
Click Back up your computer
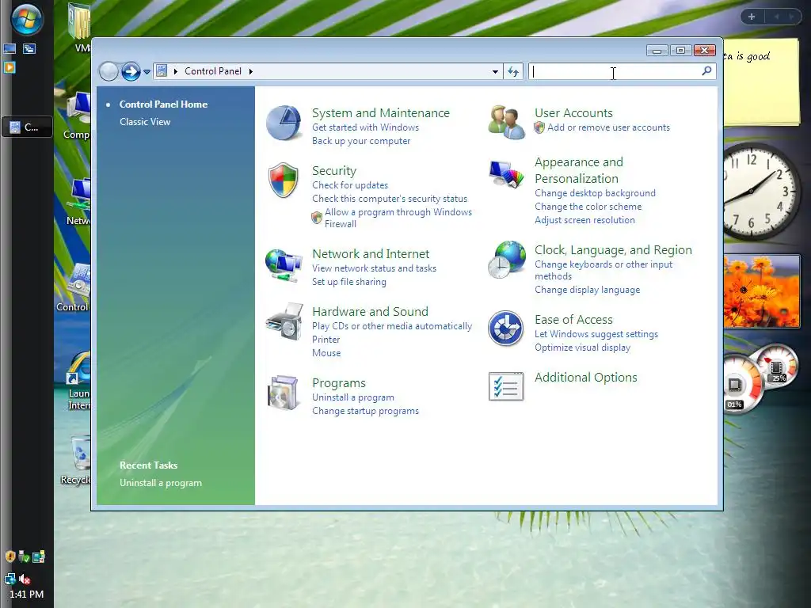click(361, 141)
